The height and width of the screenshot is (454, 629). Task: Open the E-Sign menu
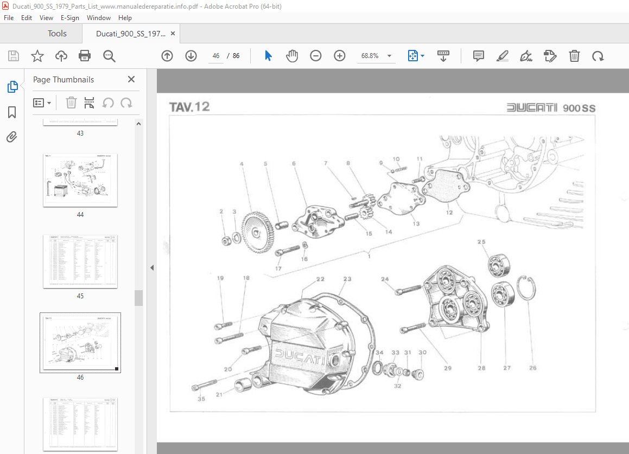pyautogui.click(x=69, y=18)
